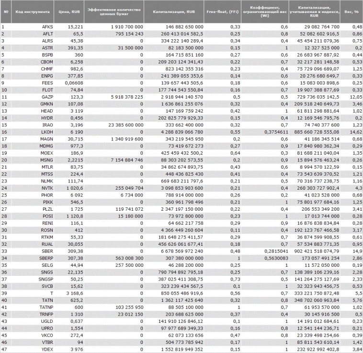Image resolution: width=363 pixels, height=353 pixels.
Task: Select the HYDR ticker cell
Action: [x=33, y=118]
